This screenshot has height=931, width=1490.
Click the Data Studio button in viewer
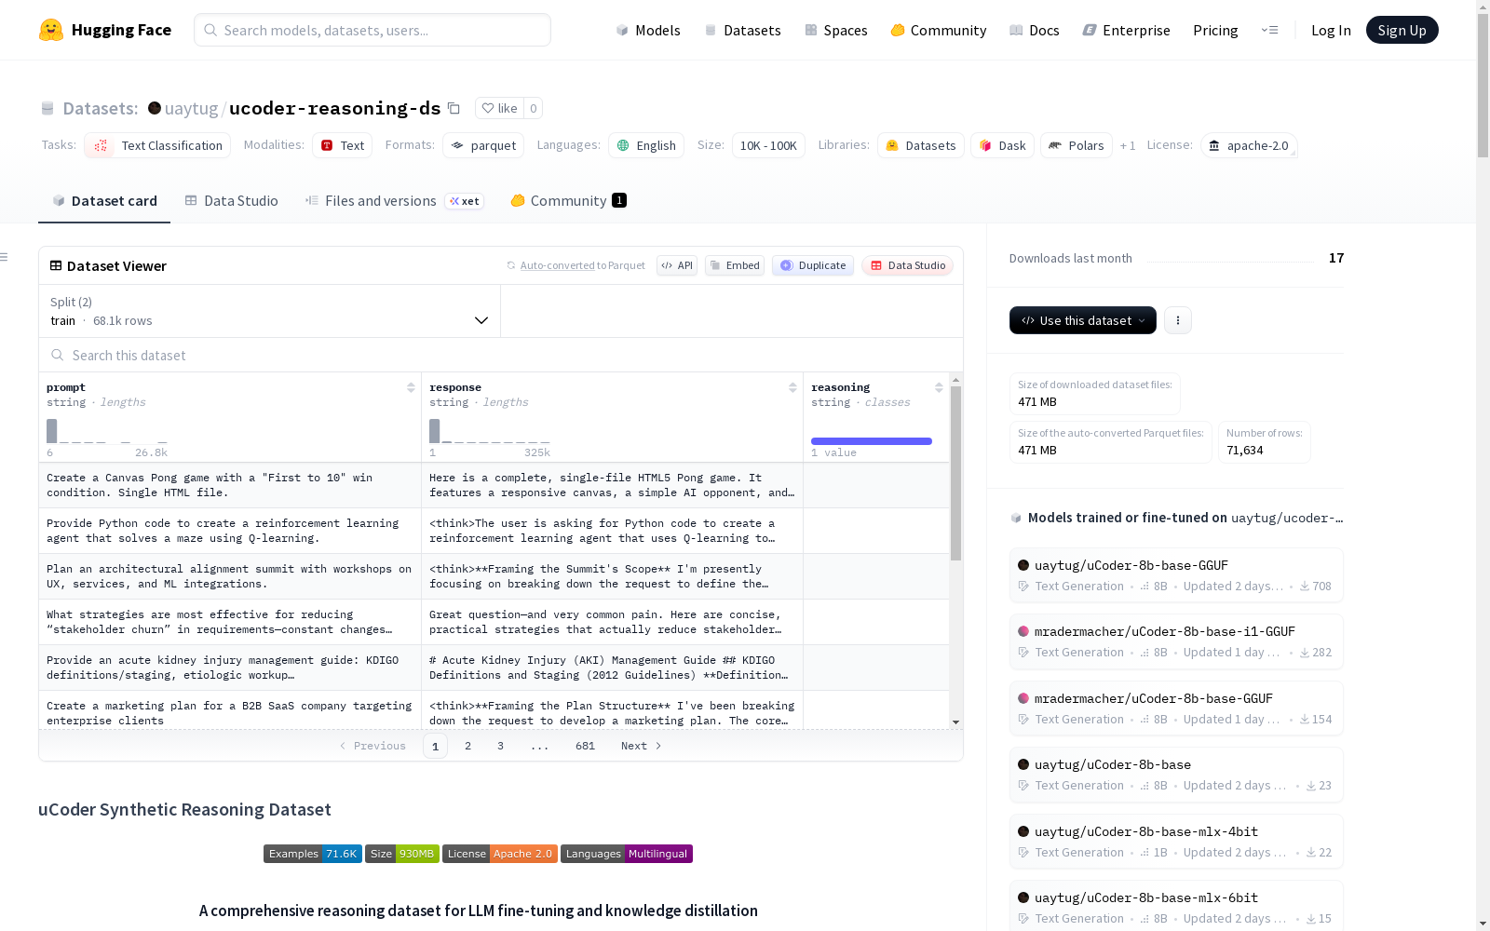click(908, 265)
